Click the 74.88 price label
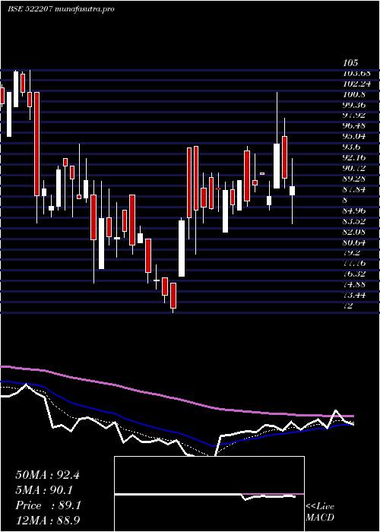 coord(356,284)
